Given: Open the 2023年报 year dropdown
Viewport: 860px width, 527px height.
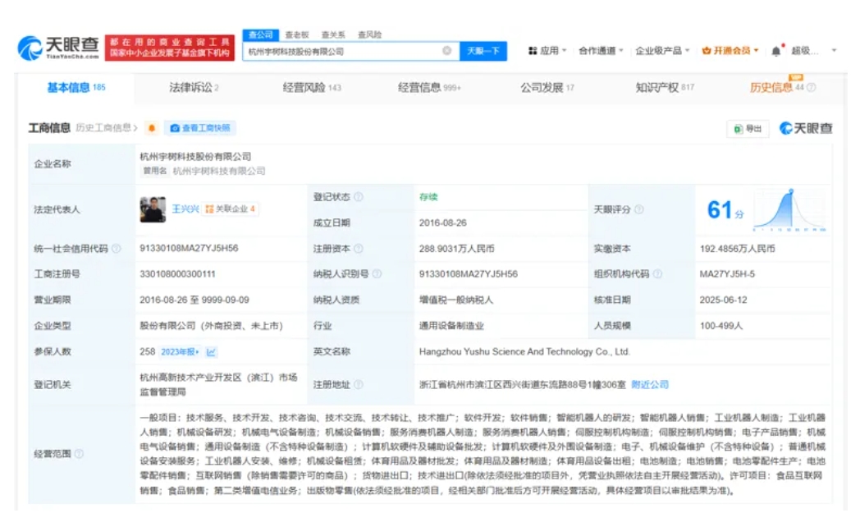Looking at the screenshot, I should (181, 351).
